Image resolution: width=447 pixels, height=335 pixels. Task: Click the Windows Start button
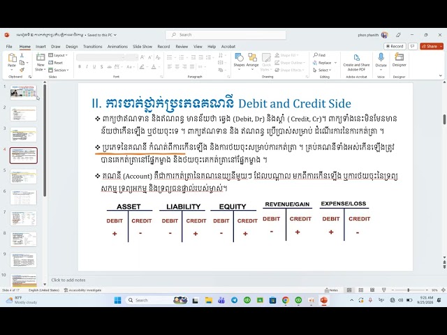pos(117,300)
